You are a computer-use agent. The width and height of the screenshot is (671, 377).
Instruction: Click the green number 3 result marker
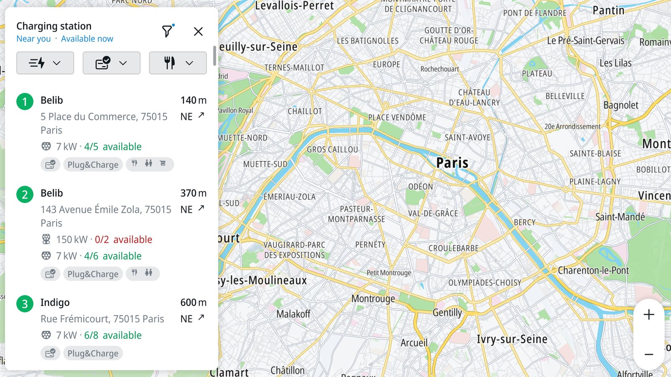coord(25,304)
